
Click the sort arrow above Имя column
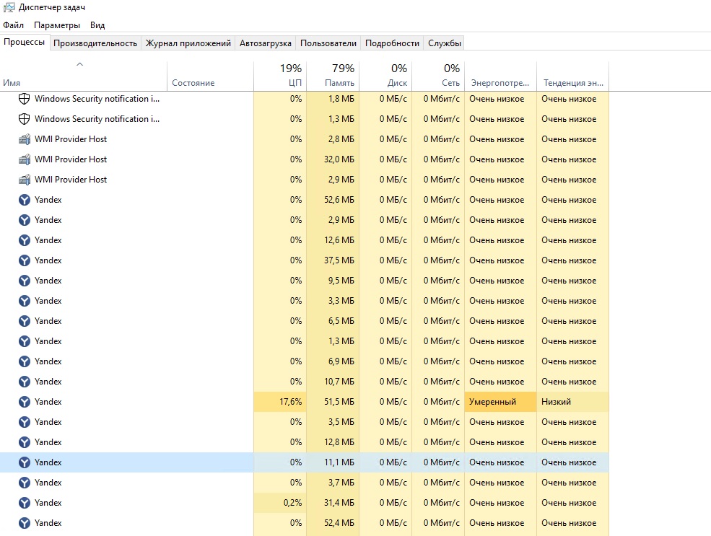80,64
